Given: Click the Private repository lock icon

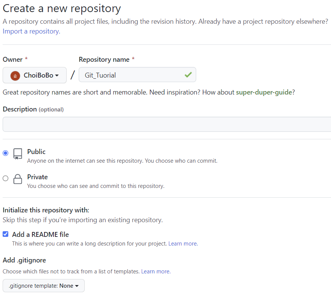Looking at the screenshot, I should click(18, 179).
